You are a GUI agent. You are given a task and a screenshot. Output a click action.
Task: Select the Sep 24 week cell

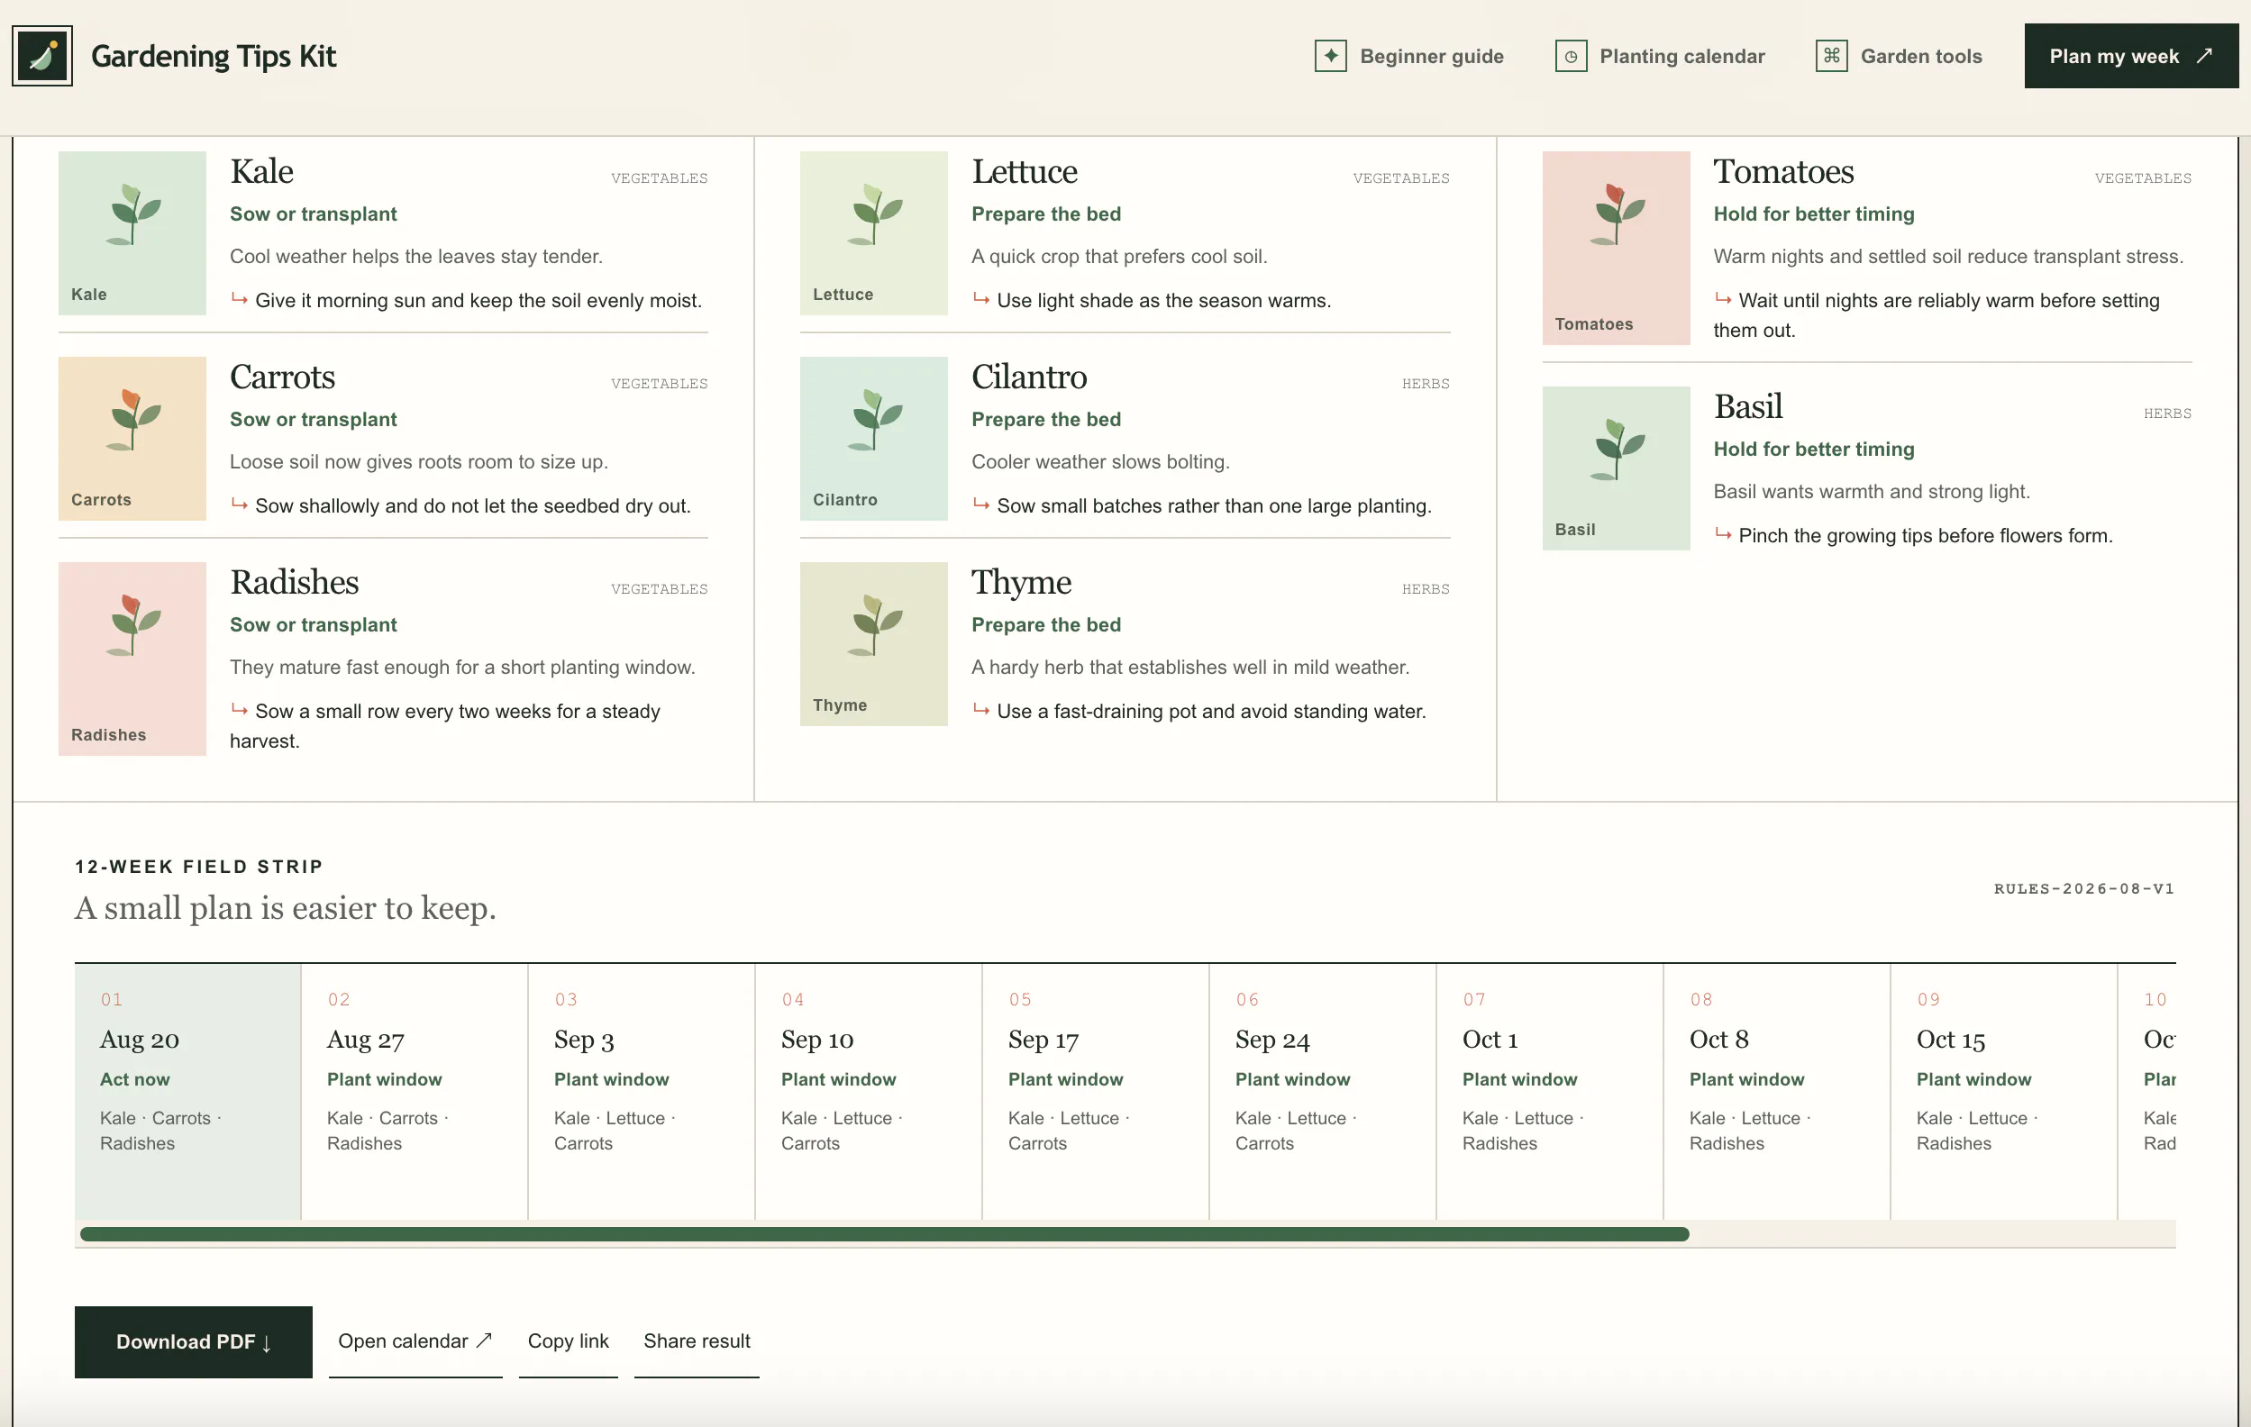pyautogui.click(x=1324, y=1092)
